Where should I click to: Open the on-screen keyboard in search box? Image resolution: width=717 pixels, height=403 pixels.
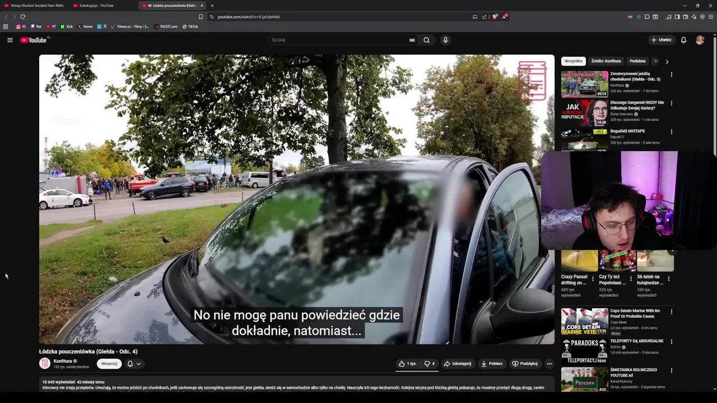pyautogui.click(x=412, y=40)
